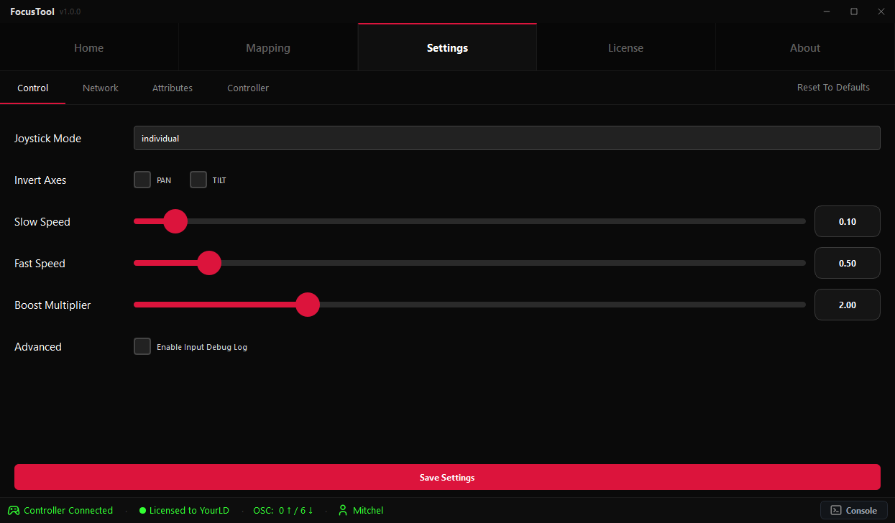The height and width of the screenshot is (523, 895).
Task: Click the Licensed to YourLD status text
Action: click(x=189, y=511)
